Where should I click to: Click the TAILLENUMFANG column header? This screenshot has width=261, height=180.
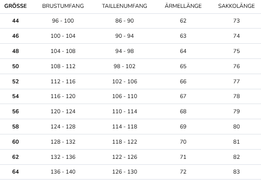pyautogui.click(x=125, y=6)
